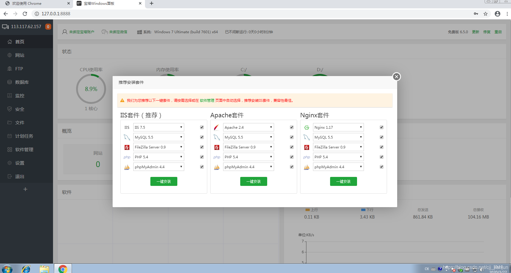
Task: Uncheck the IIS 7.5 checkbox
Action: 202,127
